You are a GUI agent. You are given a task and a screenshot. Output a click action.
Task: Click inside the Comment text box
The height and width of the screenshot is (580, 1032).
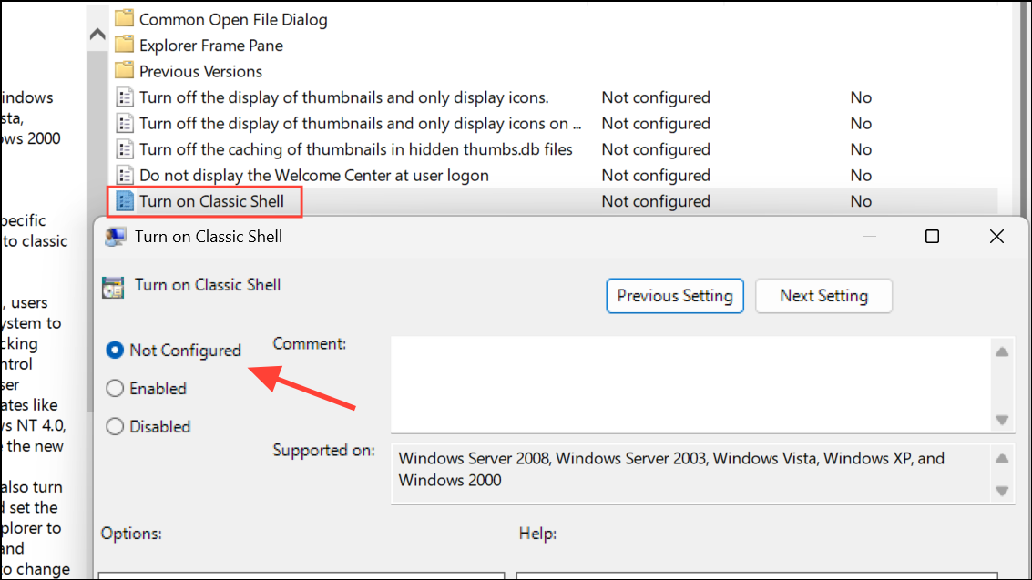690,384
